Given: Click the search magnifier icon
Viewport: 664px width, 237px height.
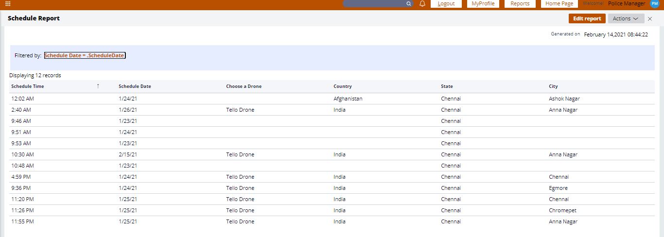Looking at the screenshot, I should pyautogui.click(x=409, y=3).
